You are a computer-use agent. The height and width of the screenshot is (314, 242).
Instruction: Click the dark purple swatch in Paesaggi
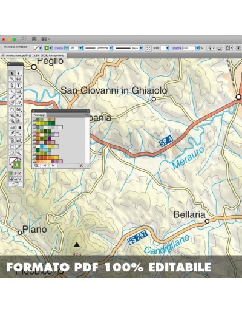coord(50,138)
